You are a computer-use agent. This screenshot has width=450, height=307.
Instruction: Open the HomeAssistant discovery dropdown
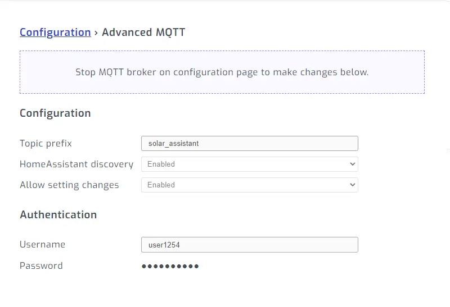249,164
